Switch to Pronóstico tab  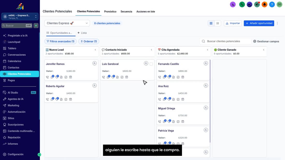tap(110, 11)
